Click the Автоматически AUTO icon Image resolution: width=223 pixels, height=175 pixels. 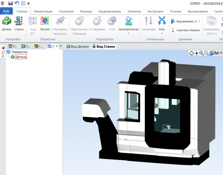129,21
